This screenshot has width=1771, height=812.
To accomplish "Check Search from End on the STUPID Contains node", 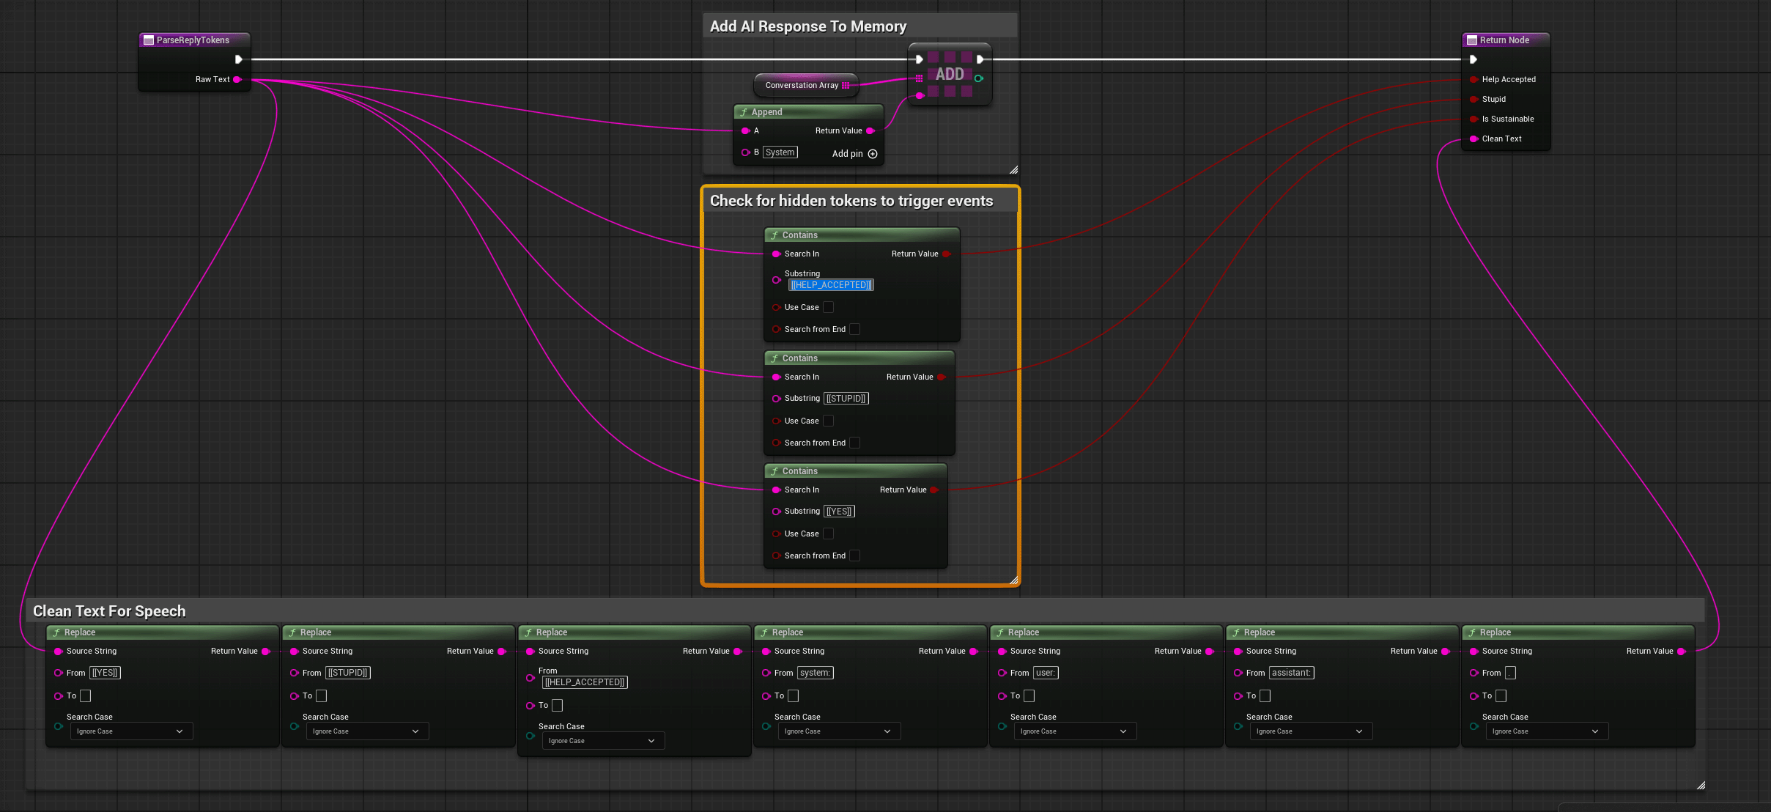I will 854,443.
